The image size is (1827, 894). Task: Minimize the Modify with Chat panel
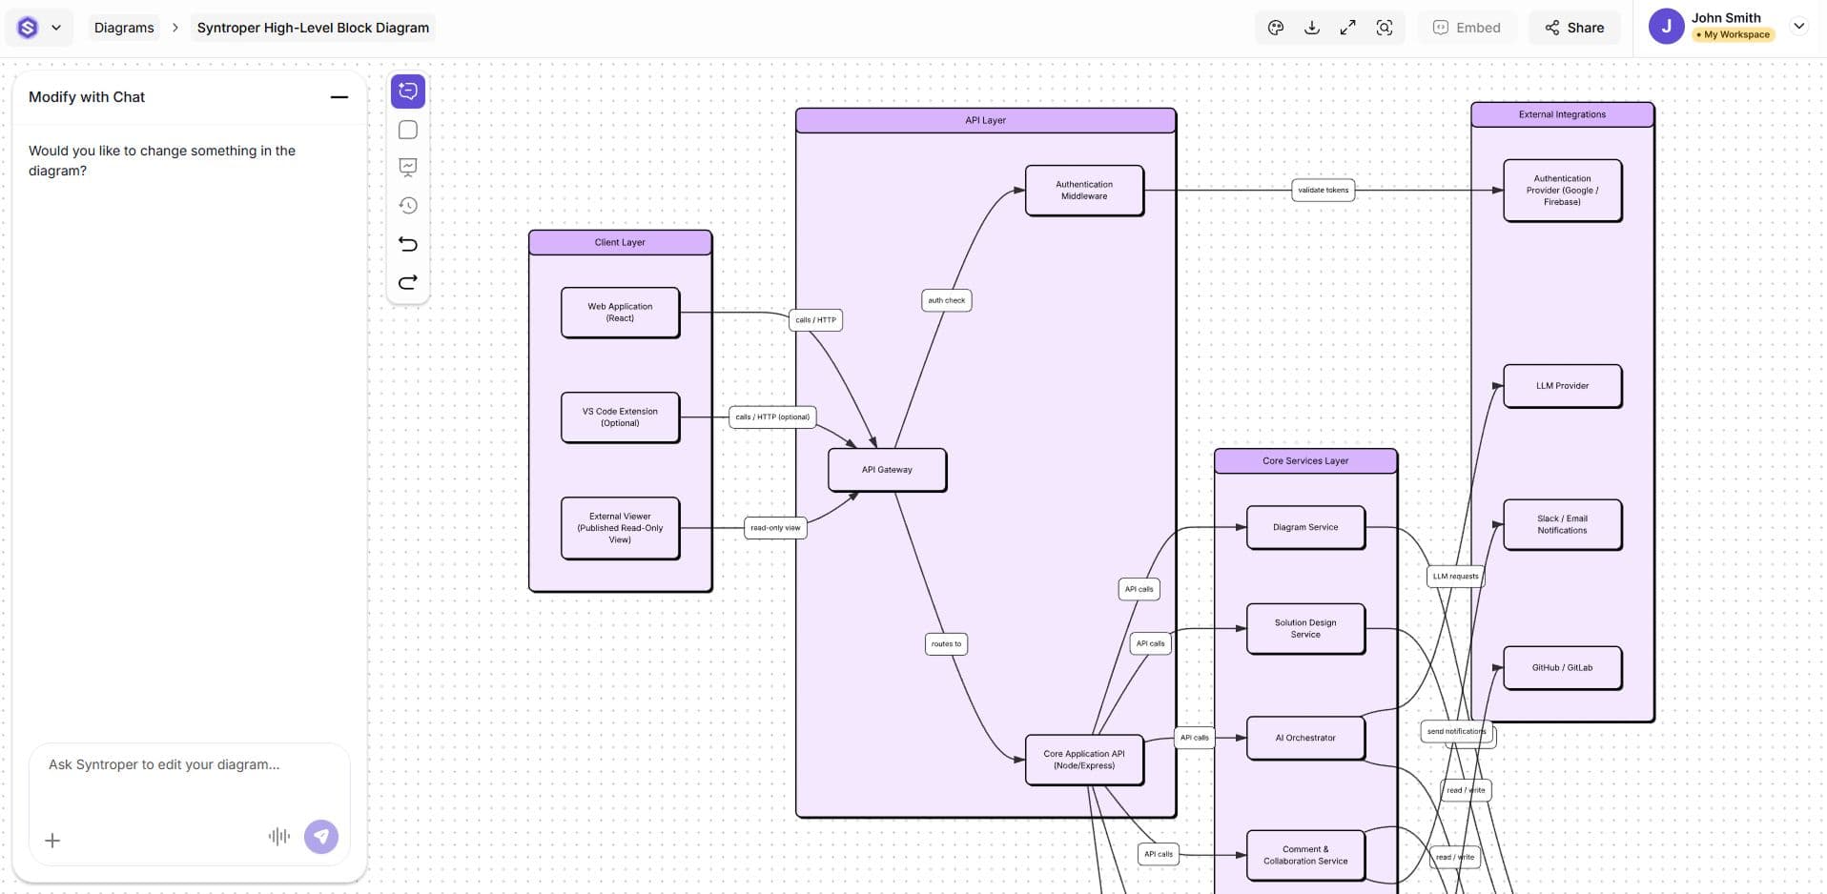click(339, 97)
